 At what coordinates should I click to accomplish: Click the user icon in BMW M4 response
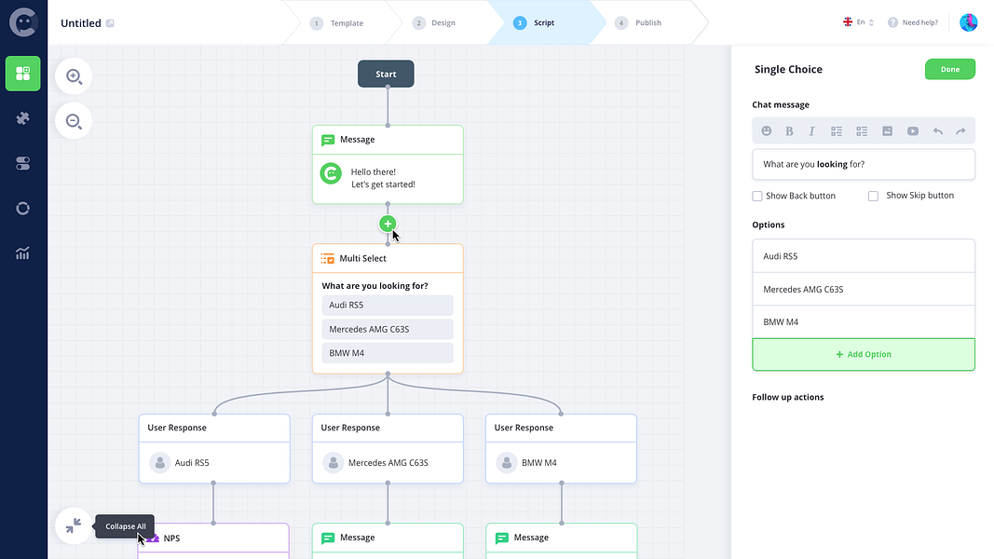(x=507, y=463)
